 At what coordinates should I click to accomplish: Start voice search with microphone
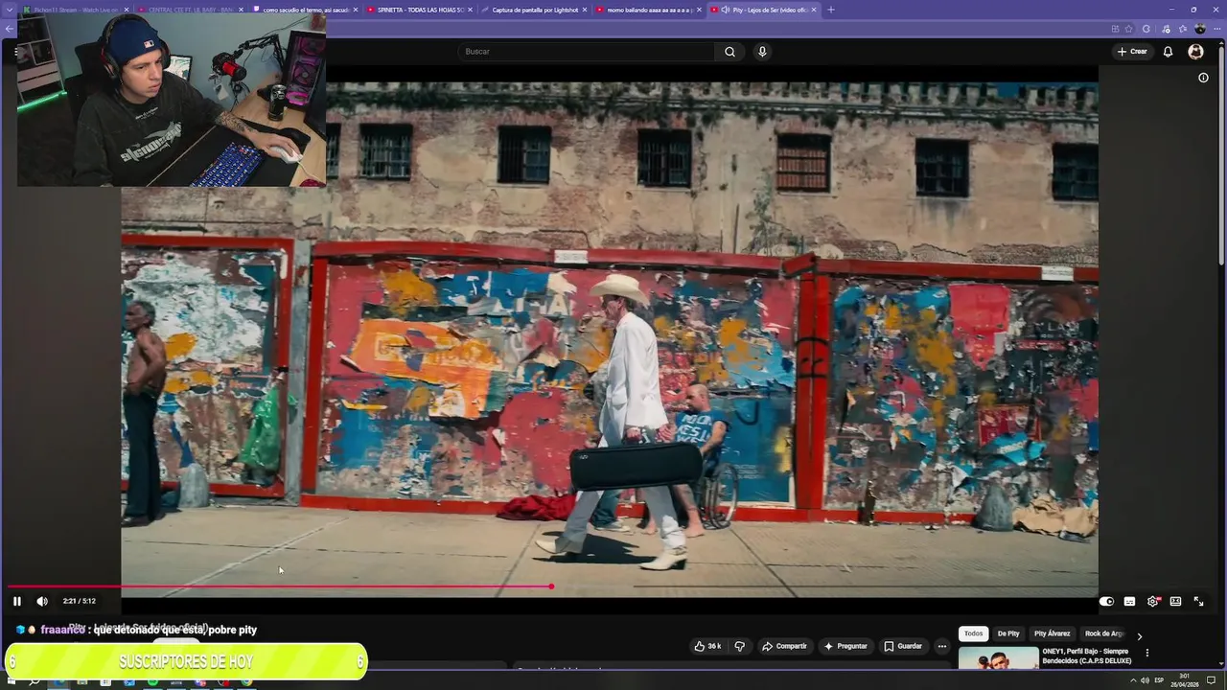tap(762, 52)
